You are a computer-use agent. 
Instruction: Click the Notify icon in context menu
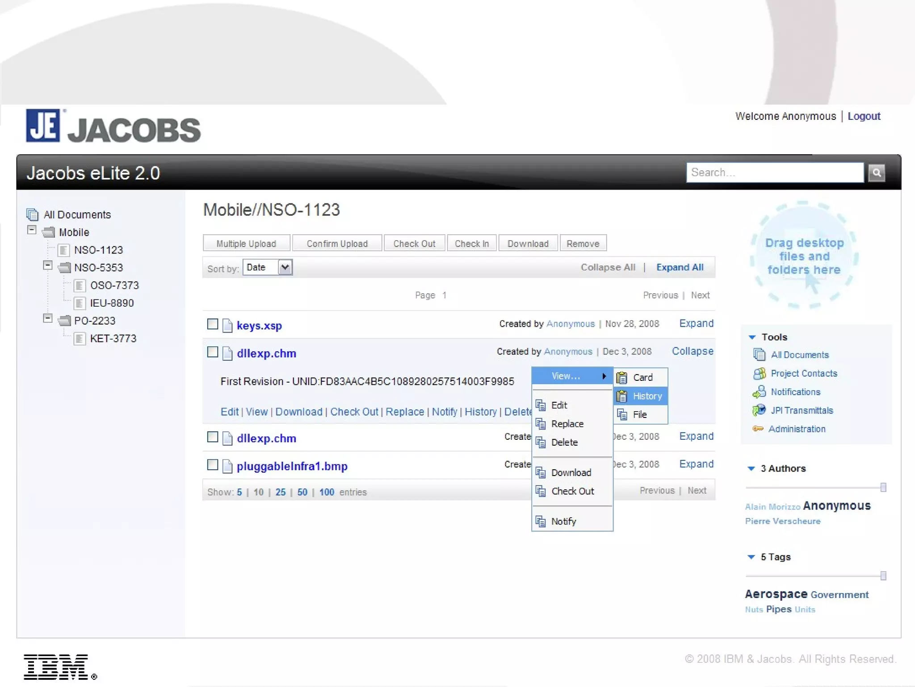coord(541,522)
